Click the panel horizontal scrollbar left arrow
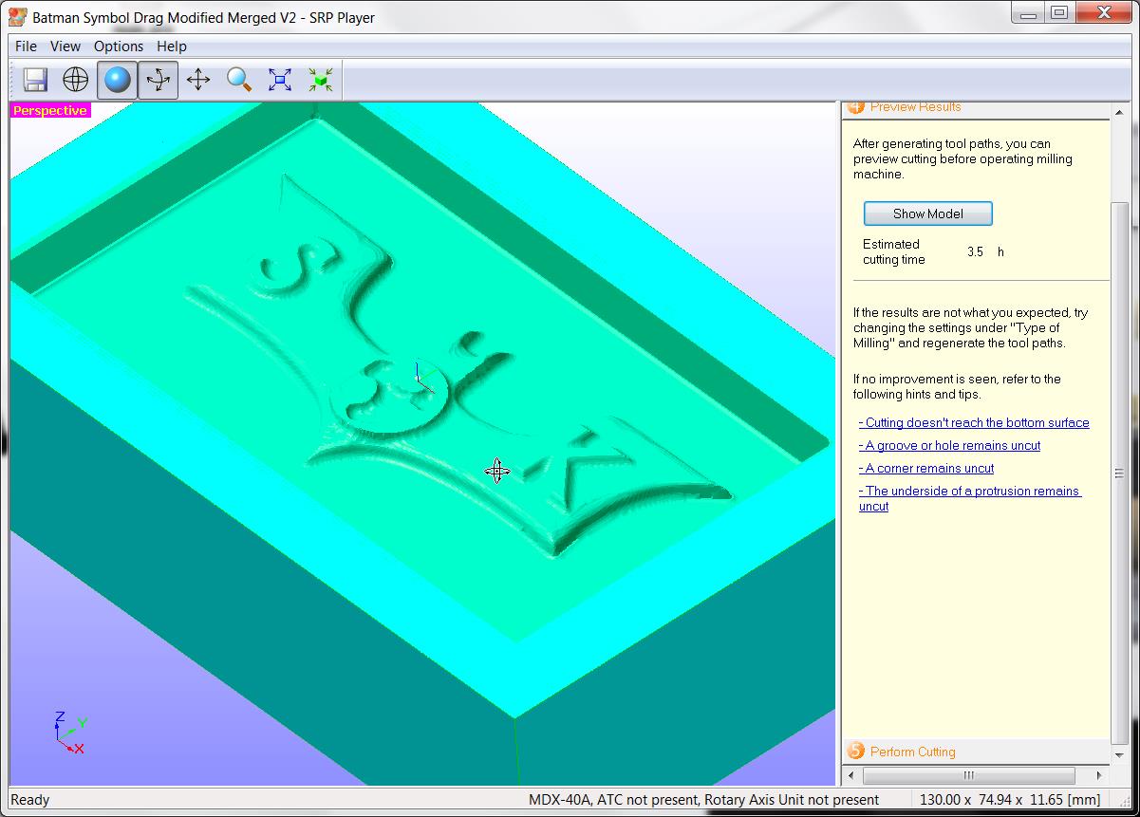Image resolution: width=1140 pixels, height=817 pixels. click(x=850, y=776)
